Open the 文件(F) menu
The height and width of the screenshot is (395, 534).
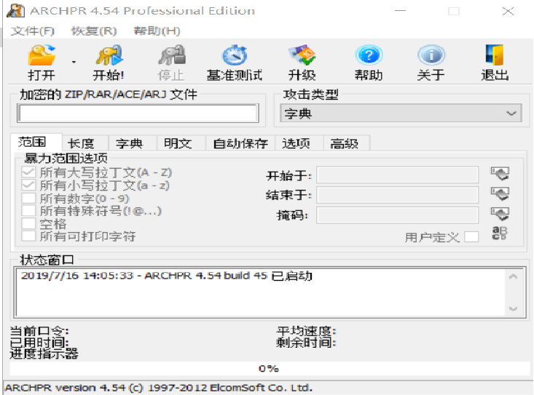point(33,31)
